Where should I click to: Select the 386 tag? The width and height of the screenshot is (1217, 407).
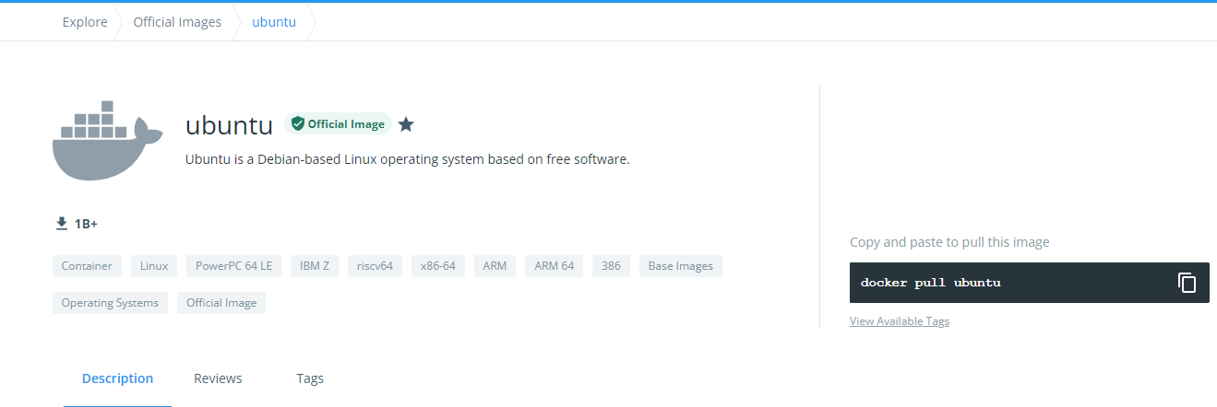pos(611,266)
